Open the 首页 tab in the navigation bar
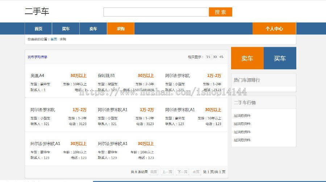 (38, 29)
